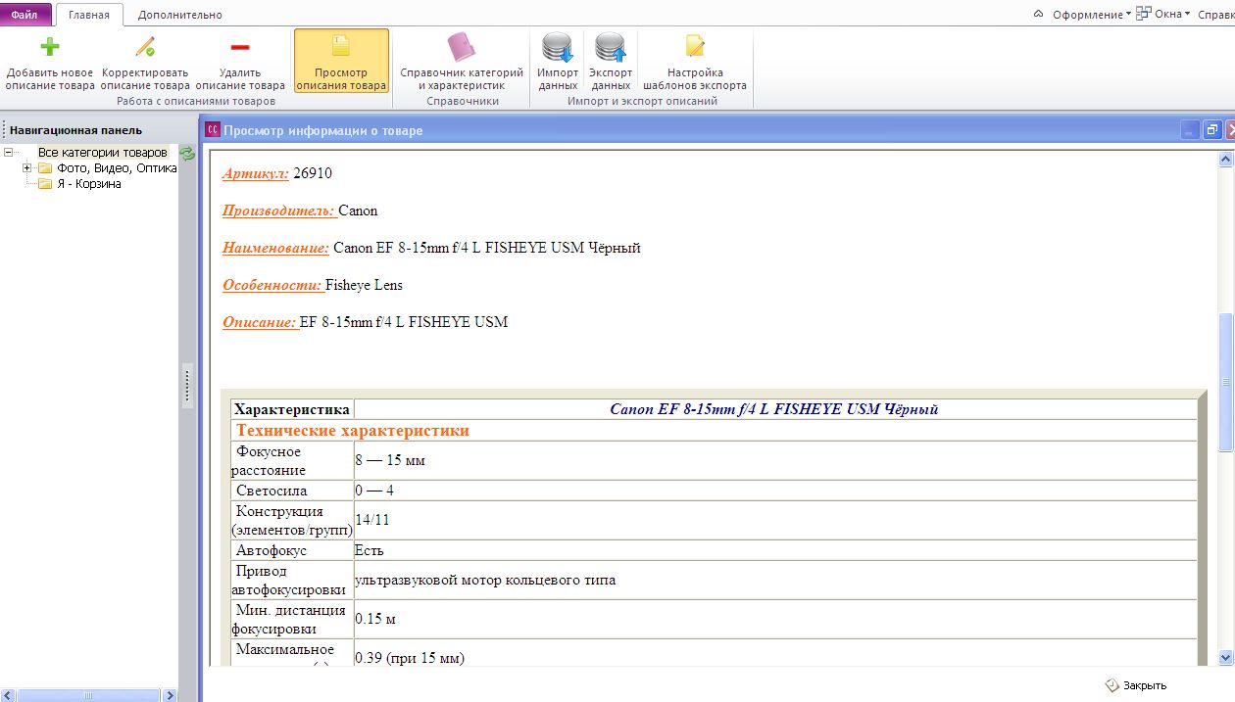Click Корректировать описание товара pencil icon

[145, 47]
